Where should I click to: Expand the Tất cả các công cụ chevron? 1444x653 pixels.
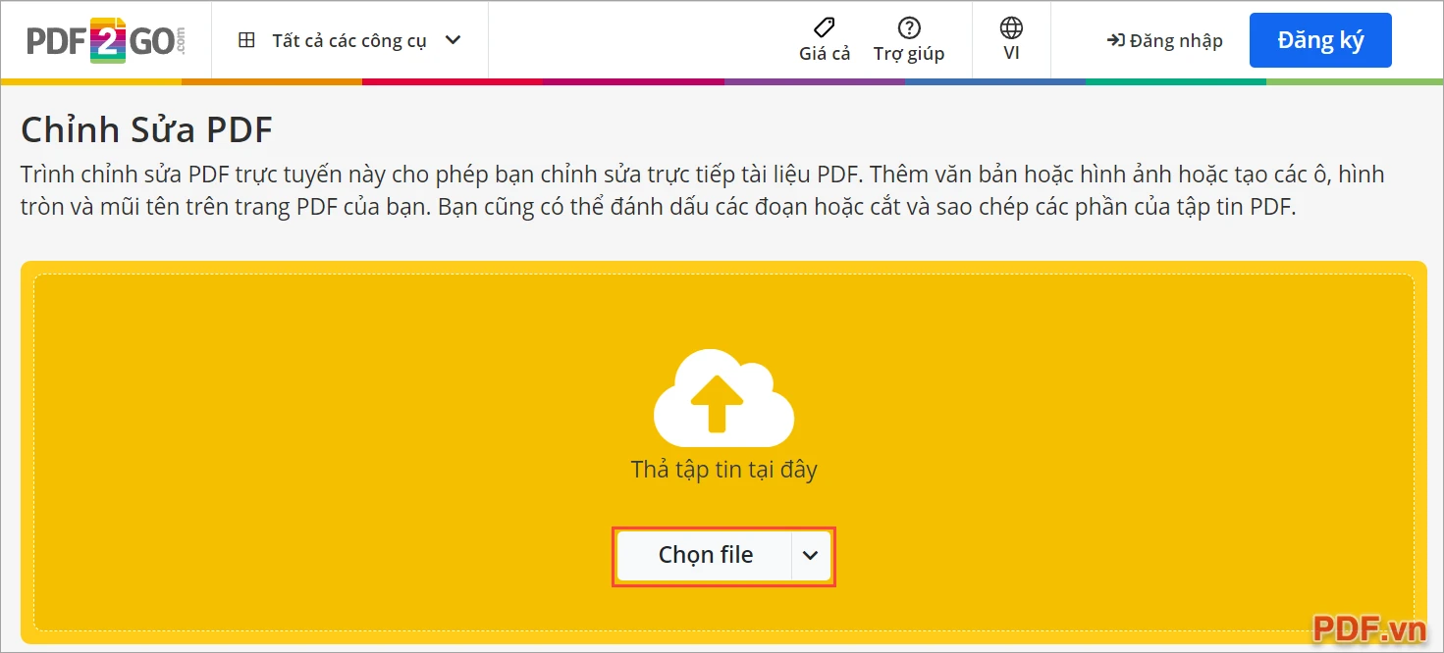[x=453, y=40]
